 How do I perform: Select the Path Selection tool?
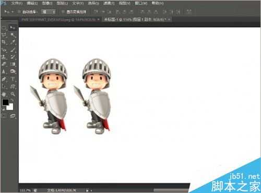tap(4, 87)
